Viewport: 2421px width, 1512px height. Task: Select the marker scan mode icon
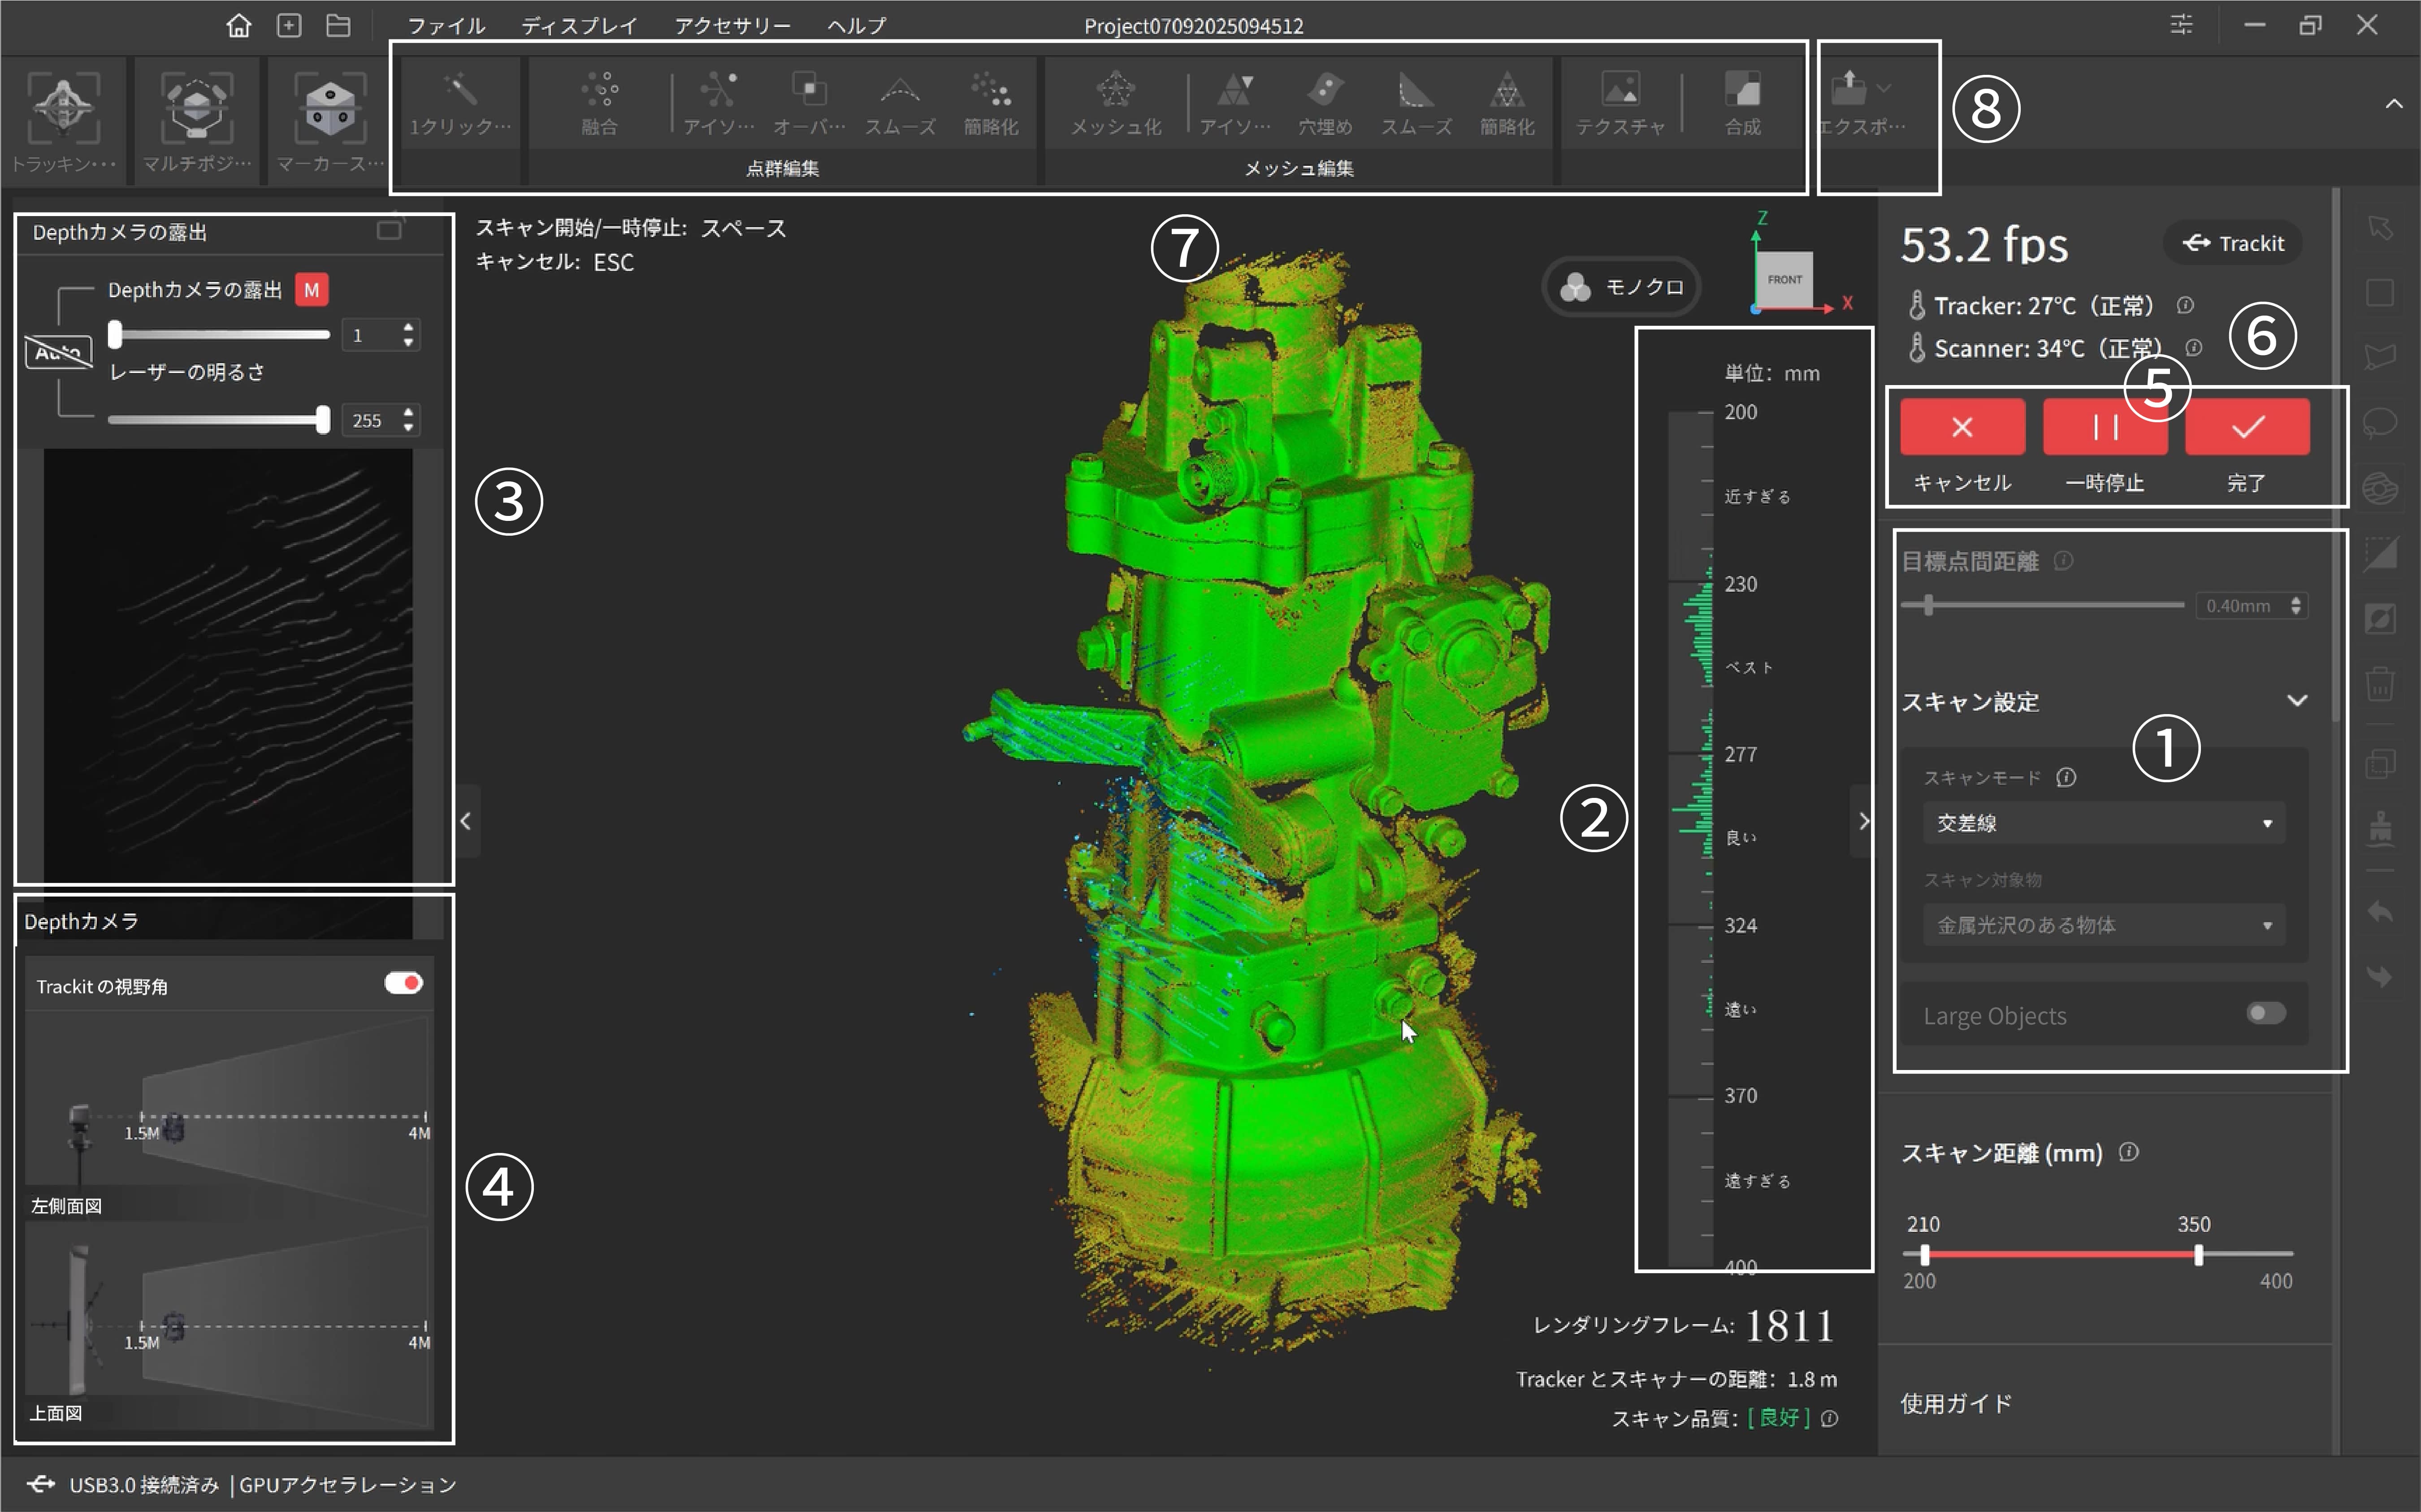click(330, 107)
